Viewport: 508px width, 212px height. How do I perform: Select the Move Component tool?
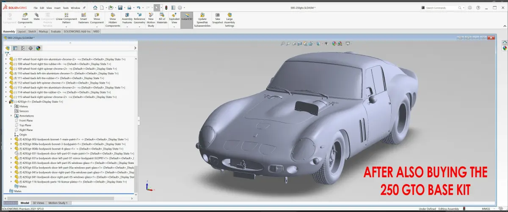[x=97, y=18]
